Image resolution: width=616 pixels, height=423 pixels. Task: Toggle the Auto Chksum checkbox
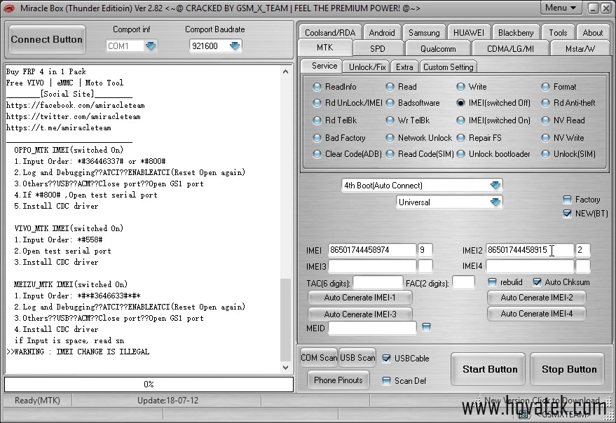[x=537, y=282]
